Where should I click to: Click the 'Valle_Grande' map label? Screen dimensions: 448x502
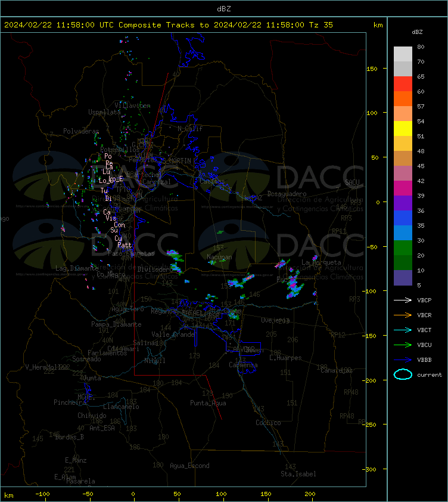pos(173,334)
